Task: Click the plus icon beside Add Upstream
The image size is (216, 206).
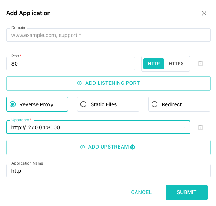Action: click(83, 147)
